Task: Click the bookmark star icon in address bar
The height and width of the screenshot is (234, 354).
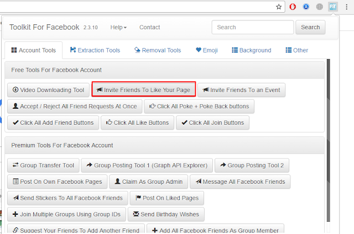Action: pyautogui.click(x=279, y=7)
